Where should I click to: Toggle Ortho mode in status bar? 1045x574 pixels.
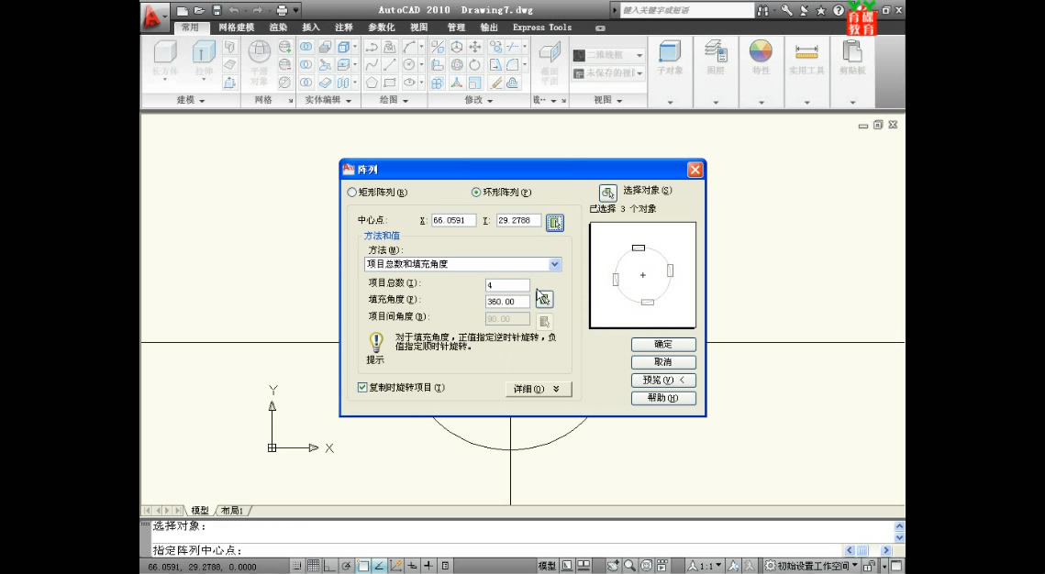329,566
